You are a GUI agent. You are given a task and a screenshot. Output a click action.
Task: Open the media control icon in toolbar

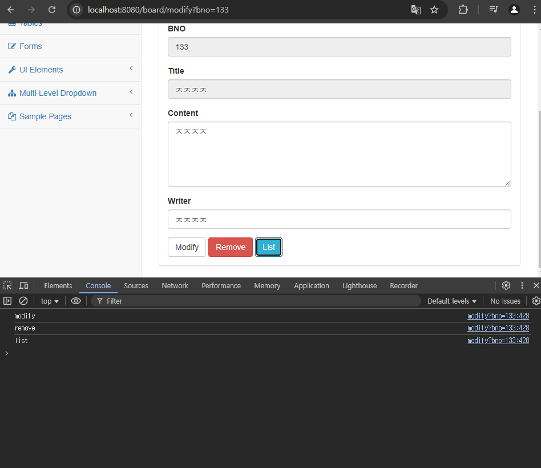point(494,10)
